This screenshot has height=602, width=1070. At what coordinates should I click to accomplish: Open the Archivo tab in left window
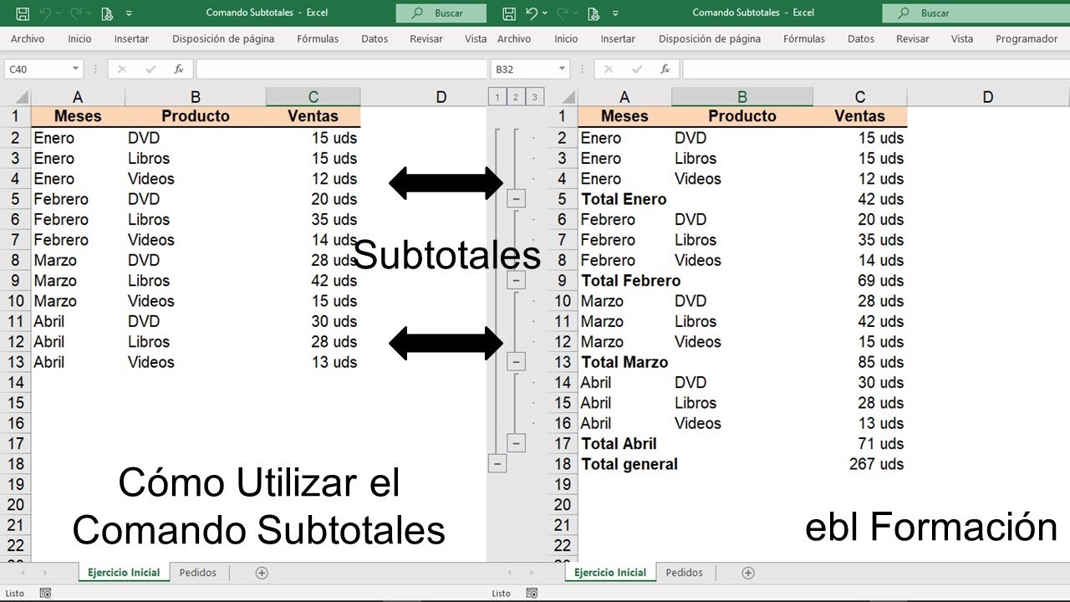click(x=28, y=38)
